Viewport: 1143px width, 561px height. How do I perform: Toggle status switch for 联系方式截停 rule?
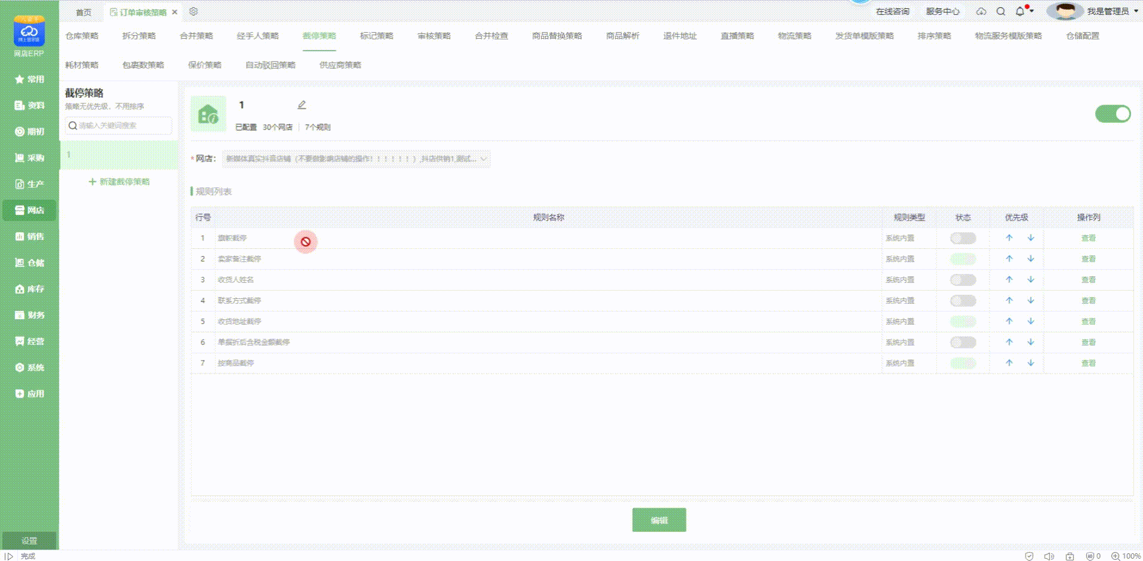point(963,301)
